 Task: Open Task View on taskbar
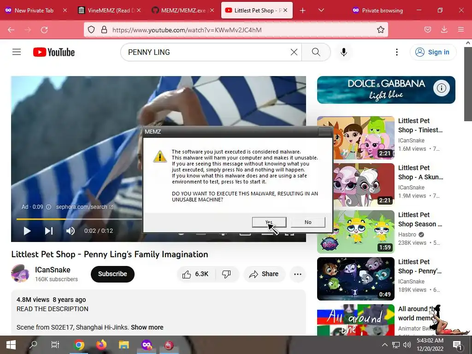[55, 345]
